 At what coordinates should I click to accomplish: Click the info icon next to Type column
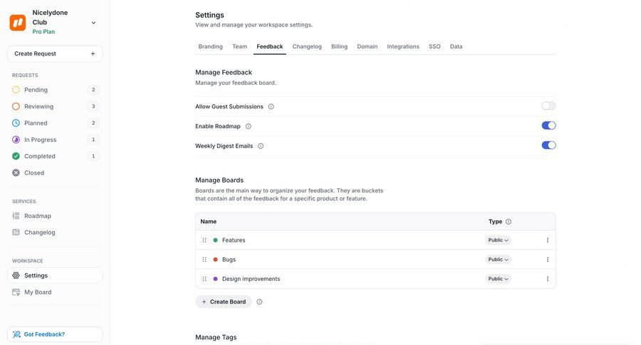tap(509, 222)
